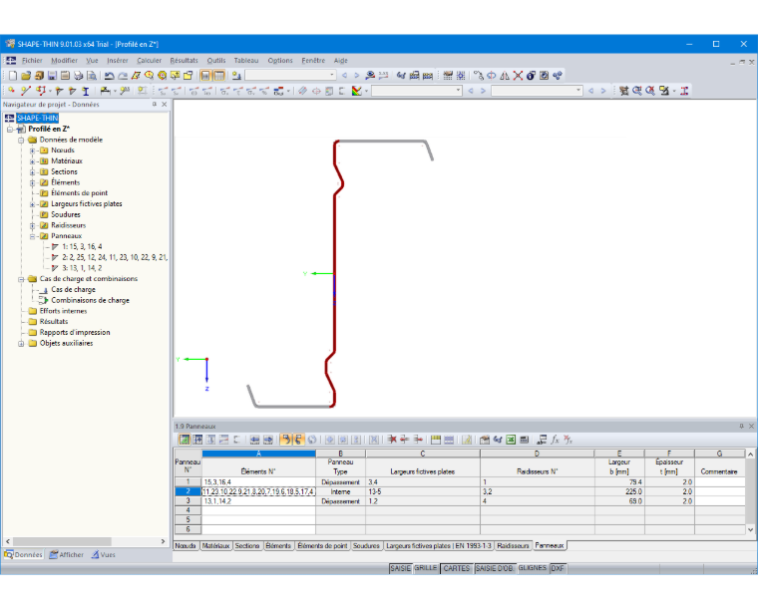Click the Print preview magnifier icon
Viewport: 758px width, 609px height.
92,76
